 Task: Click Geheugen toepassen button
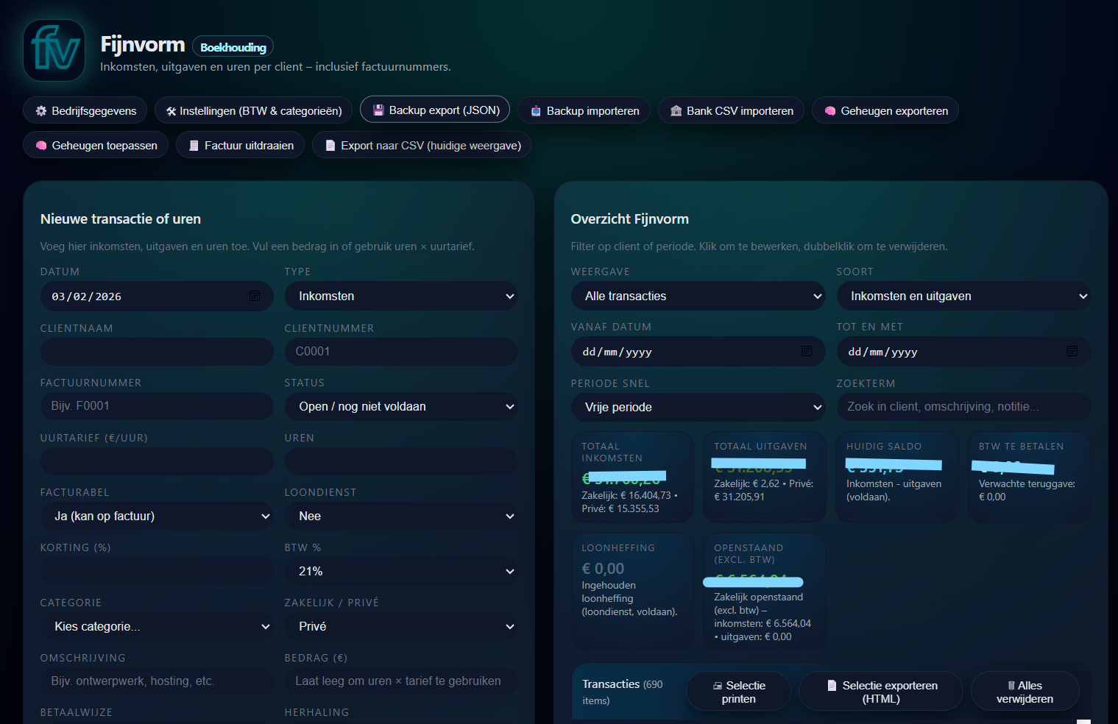click(x=96, y=146)
